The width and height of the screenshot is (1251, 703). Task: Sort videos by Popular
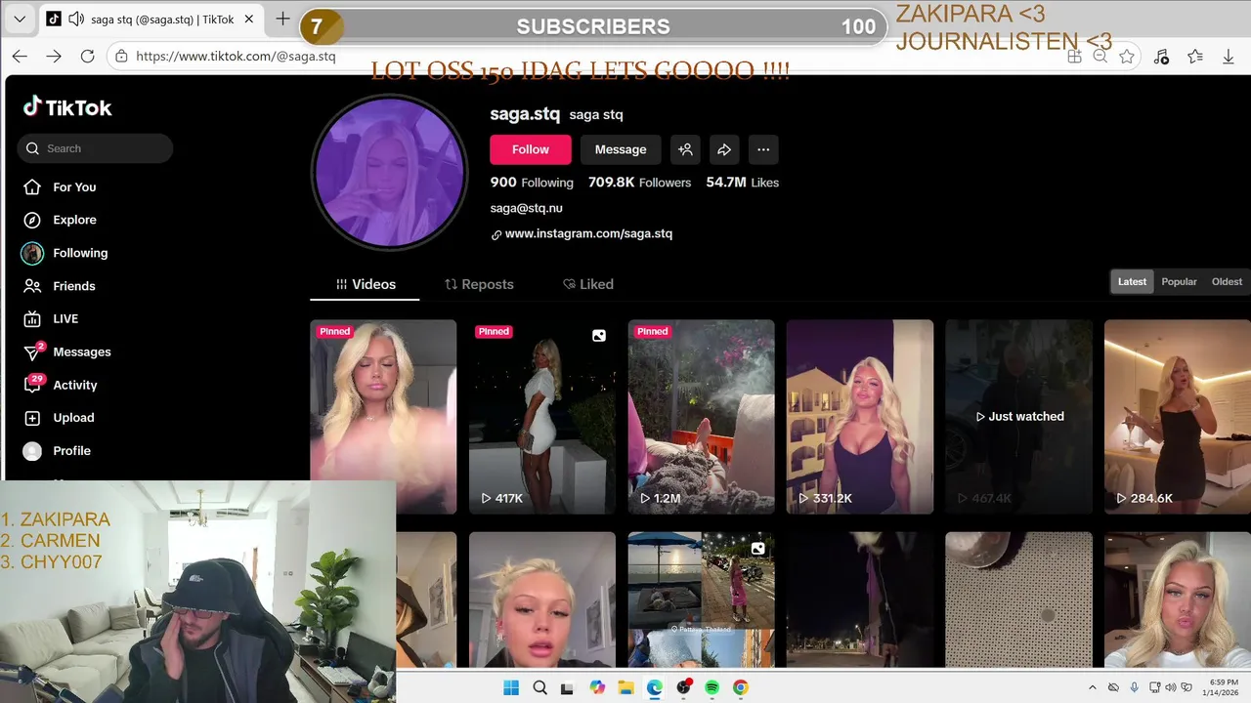click(1179, 281)
